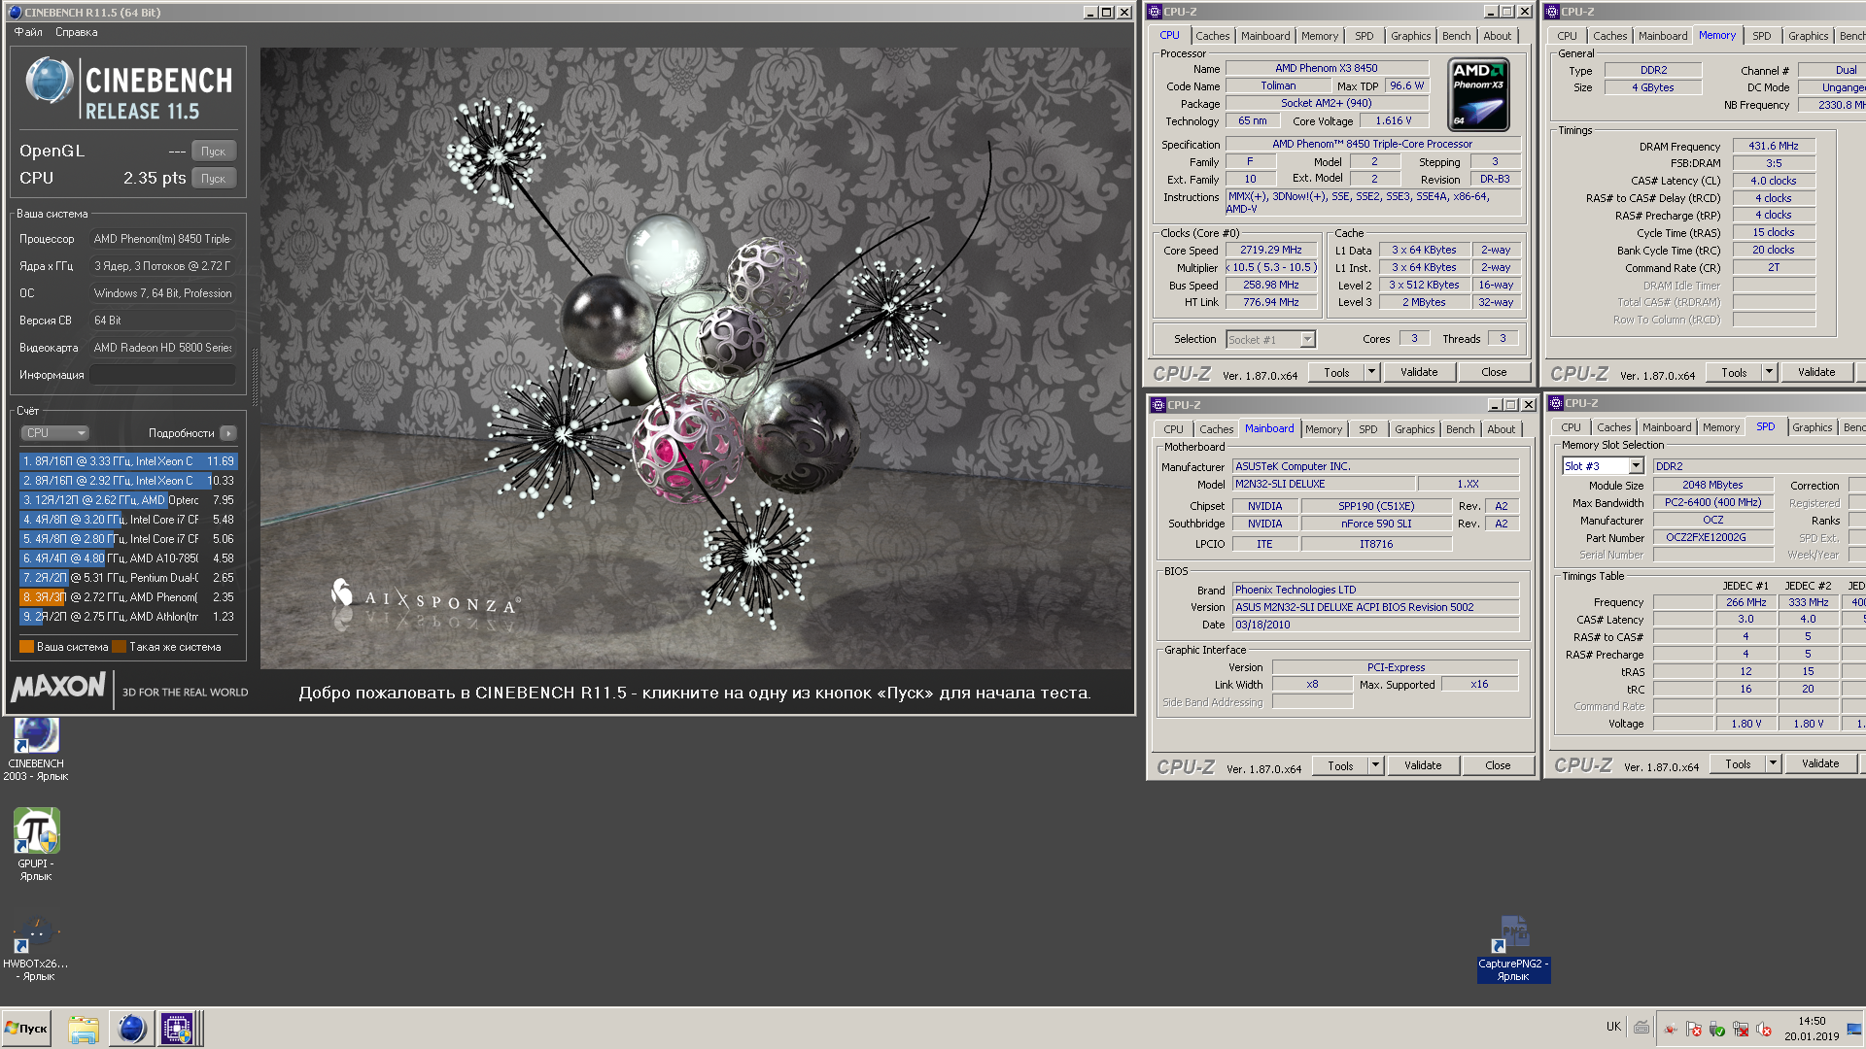Run the CPU test with its Пуск button
The image size is (1866, 1049).
tap(214, 179)
